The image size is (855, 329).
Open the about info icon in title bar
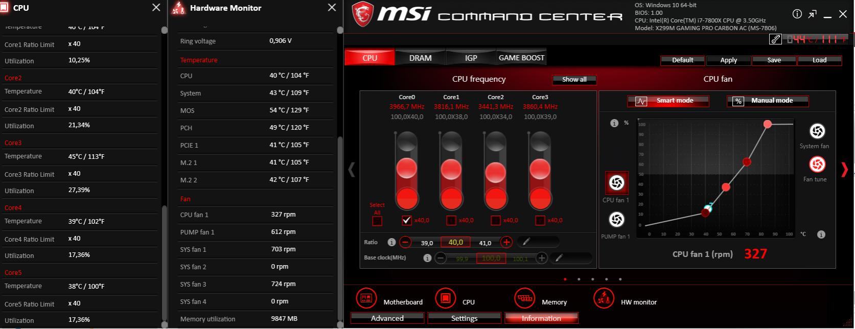[x=797, y=14]
